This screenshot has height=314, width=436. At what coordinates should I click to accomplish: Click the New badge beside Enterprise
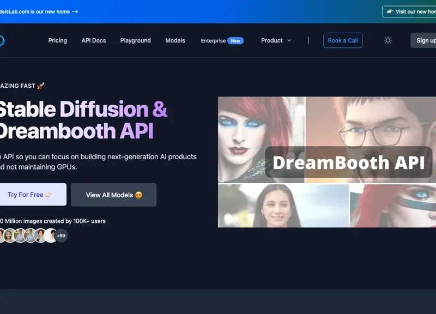point(235,40)
